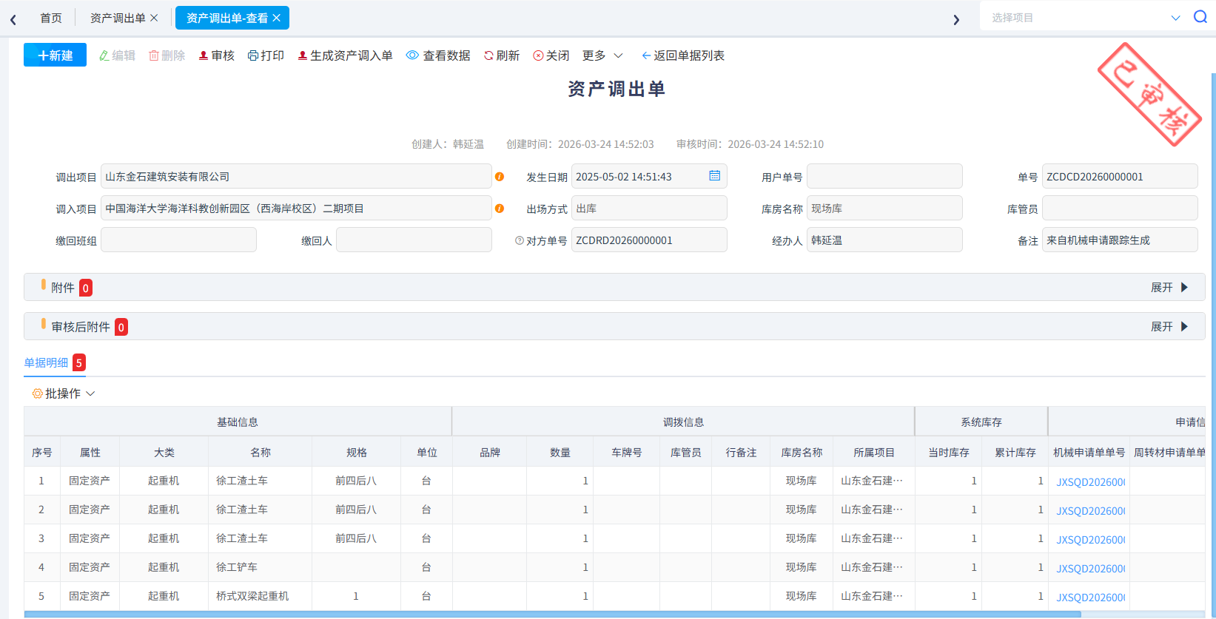Open 查看数据 view
The height and width of the screenshot is (619, 1216).
point(438,55)
